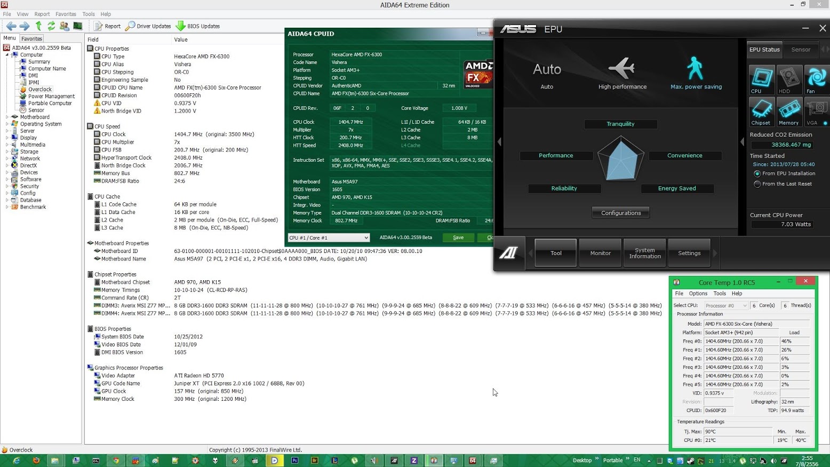Click the Configurations button in EPU
Viewport: 830px width, 467px height.
tap(621, 213)
